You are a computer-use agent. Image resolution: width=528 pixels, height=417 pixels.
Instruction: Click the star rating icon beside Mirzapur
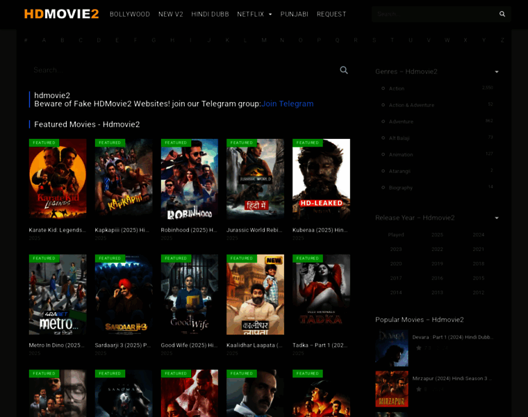coord(418,389)
